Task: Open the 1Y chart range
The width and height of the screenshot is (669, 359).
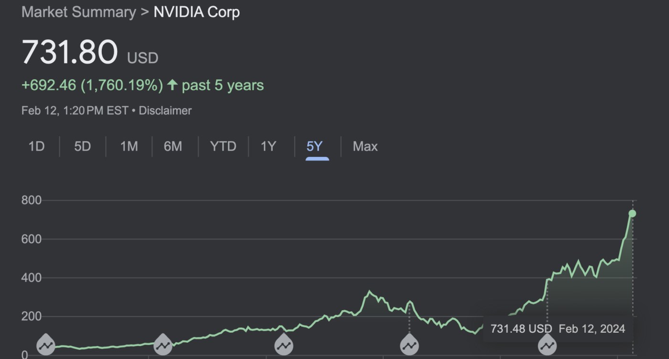Action: pos(269,146)
